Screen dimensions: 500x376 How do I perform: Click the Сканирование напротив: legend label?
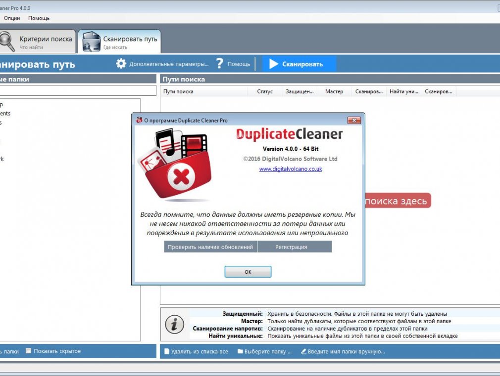(x=228, y=329)
